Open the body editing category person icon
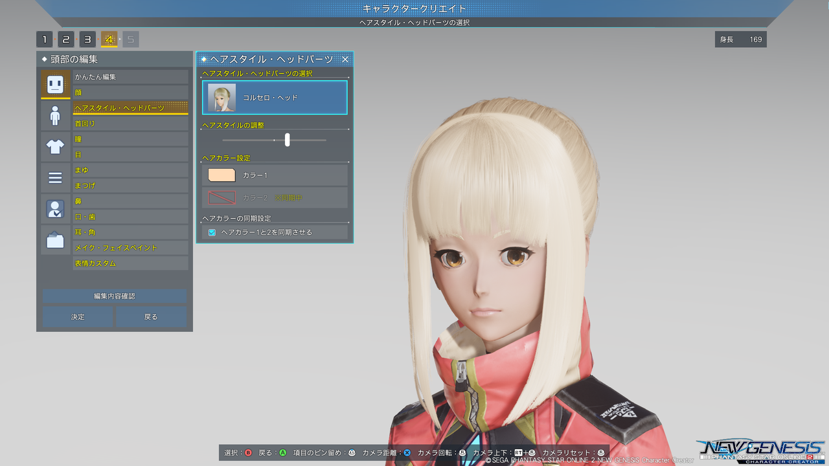The width and height of the screenshot is (829, 466). [x=55, y=115]
